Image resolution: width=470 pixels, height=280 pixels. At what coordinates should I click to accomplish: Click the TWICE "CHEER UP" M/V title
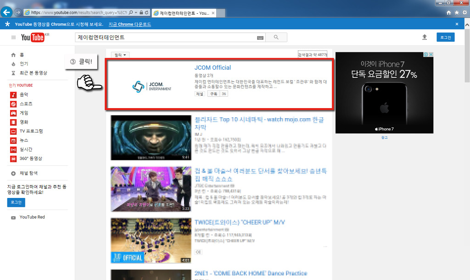coord(240,222)
